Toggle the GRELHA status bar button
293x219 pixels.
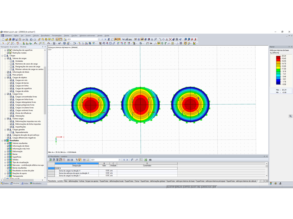(x=178, y=187)
